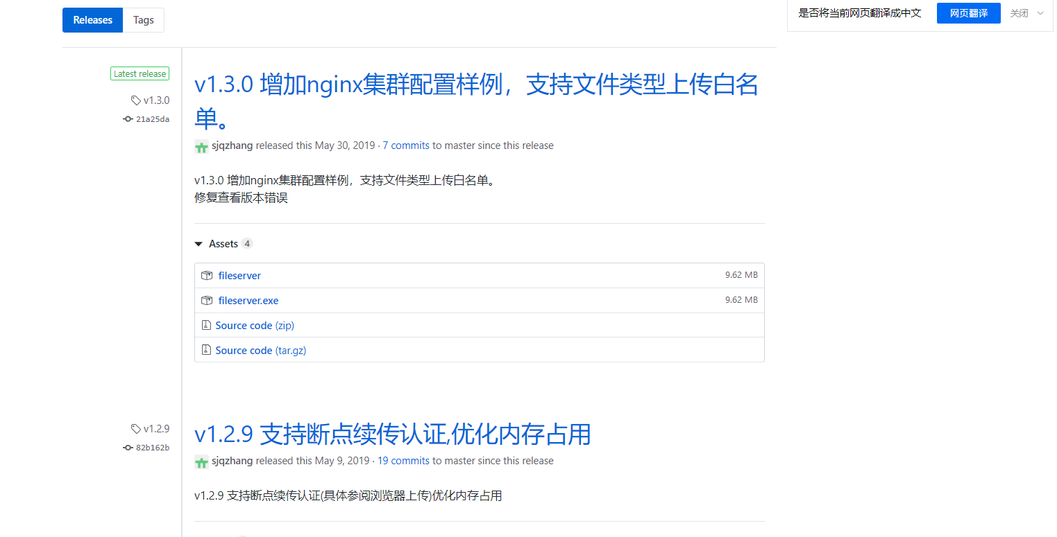The image size is (1057, 537).
Task: Open the 7 commits to master link
Action: 405,145
